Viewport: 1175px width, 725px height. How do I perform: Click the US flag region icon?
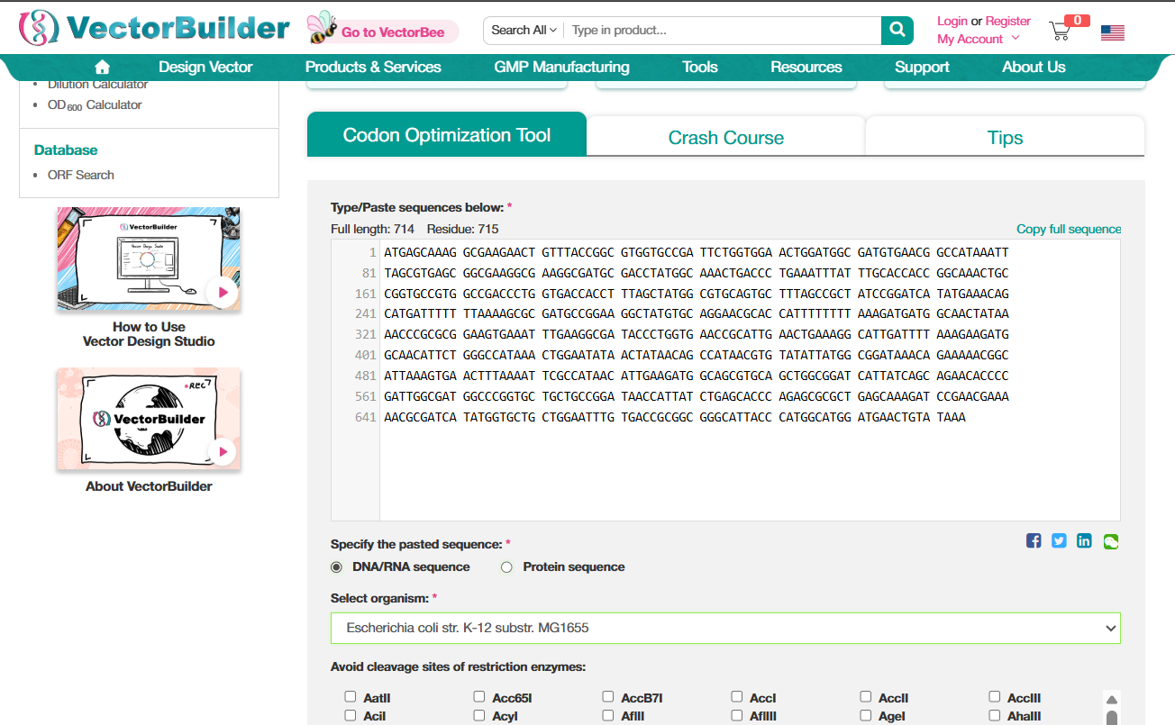pos(1112,32)
